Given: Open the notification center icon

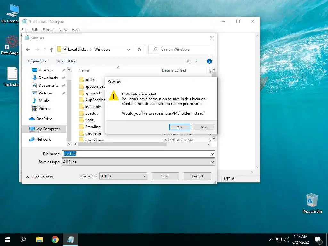Looking at the screenshot, I should (318, 240).
